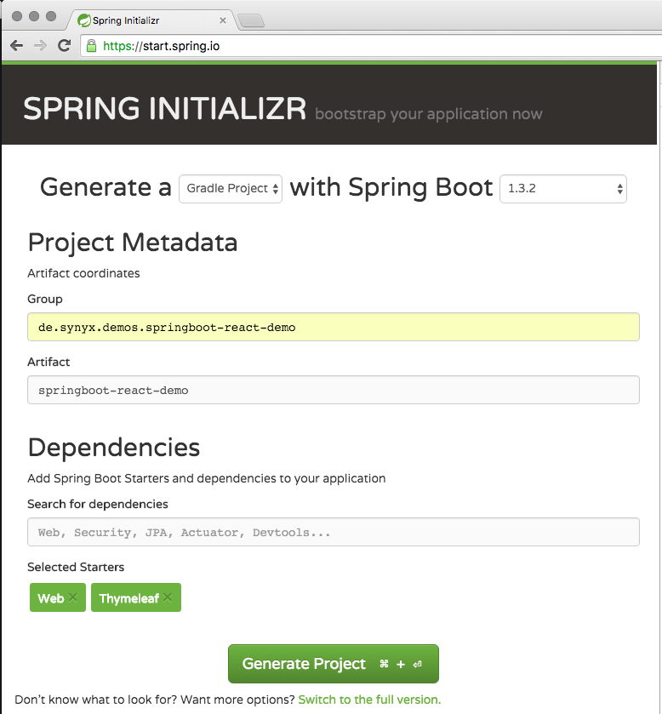Click the Spring leaf favicon on the tab

[x=82, y=19]
